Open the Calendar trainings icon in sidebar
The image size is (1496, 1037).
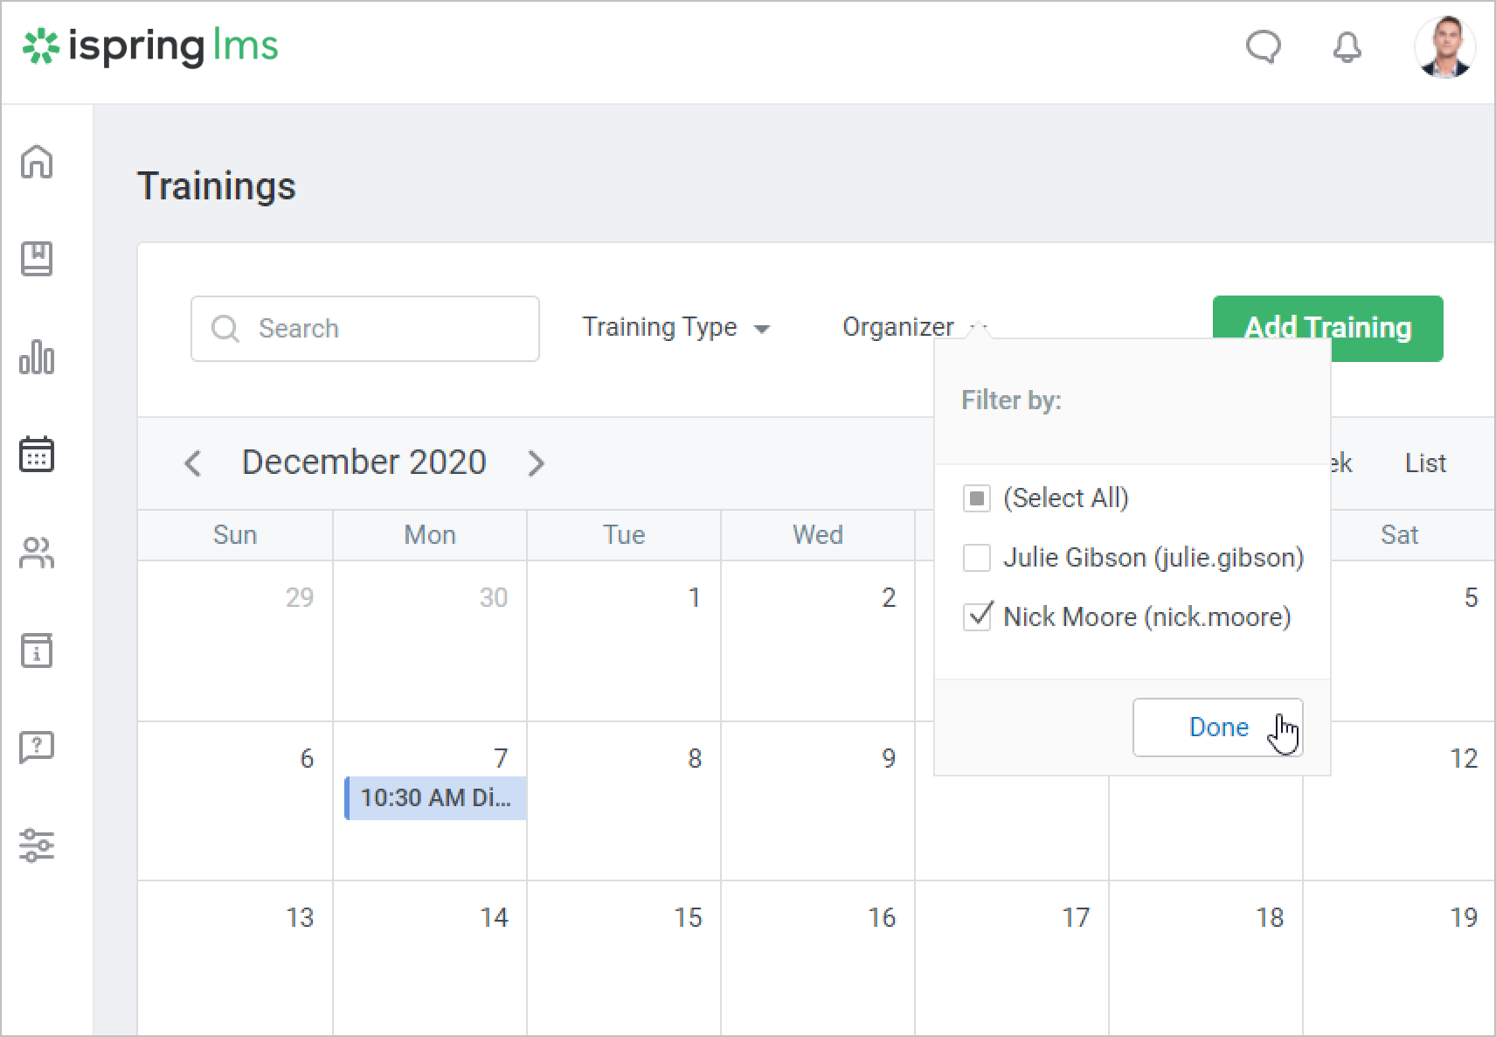(x=37, y=455)
